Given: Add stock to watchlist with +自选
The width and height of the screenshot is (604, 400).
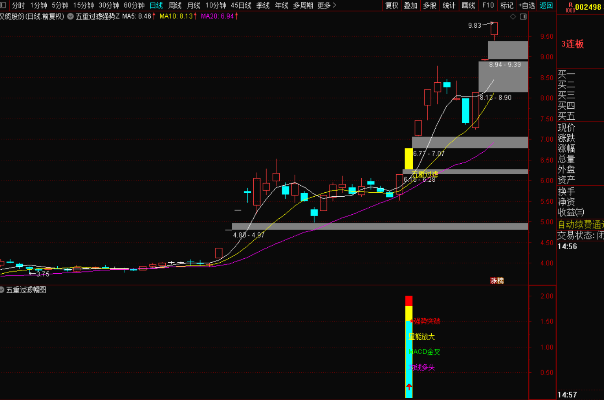Looking at the screenshot, I should [x=526, y=5].
